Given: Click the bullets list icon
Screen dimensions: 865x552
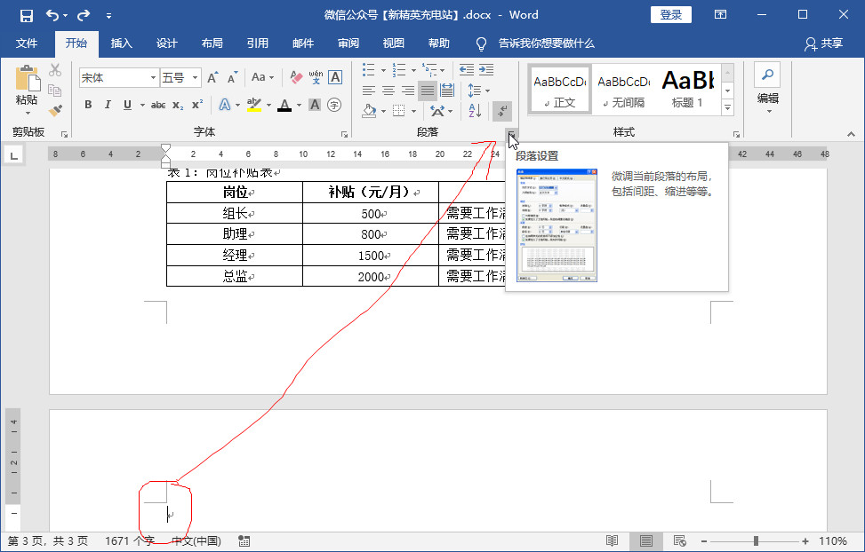Looking at the screenshot, I should (368, 69).
